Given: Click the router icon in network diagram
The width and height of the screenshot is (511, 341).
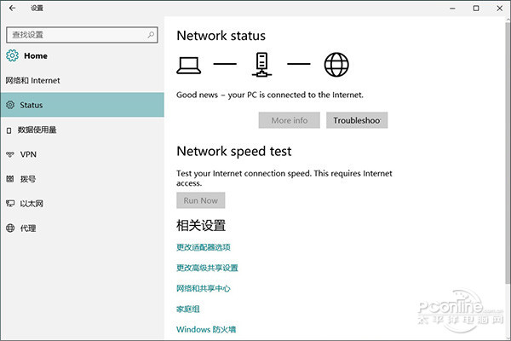Looking at the screenshot, I should click(x=261, y=65).
